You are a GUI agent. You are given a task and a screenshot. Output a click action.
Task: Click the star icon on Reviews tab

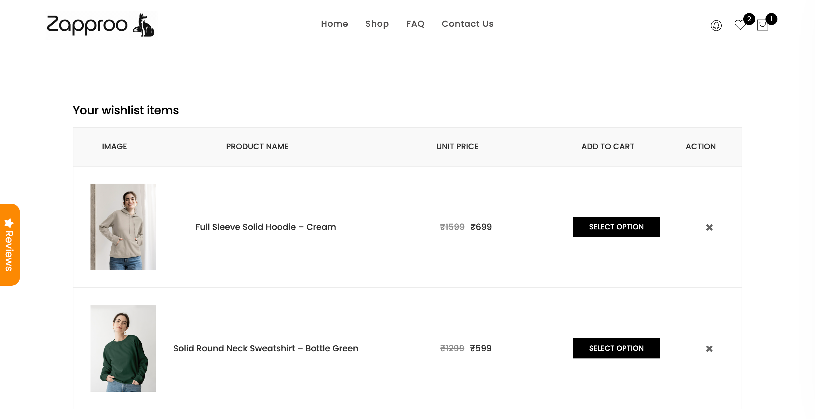click(9, 223)
